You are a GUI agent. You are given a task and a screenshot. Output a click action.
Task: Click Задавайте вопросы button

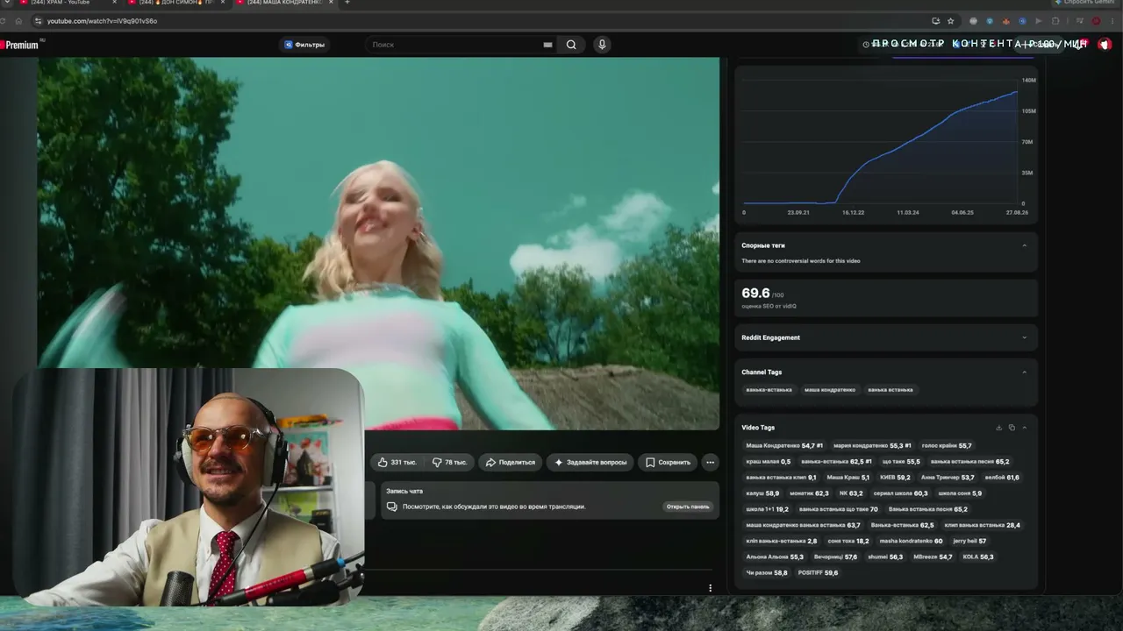pos(590,462)
